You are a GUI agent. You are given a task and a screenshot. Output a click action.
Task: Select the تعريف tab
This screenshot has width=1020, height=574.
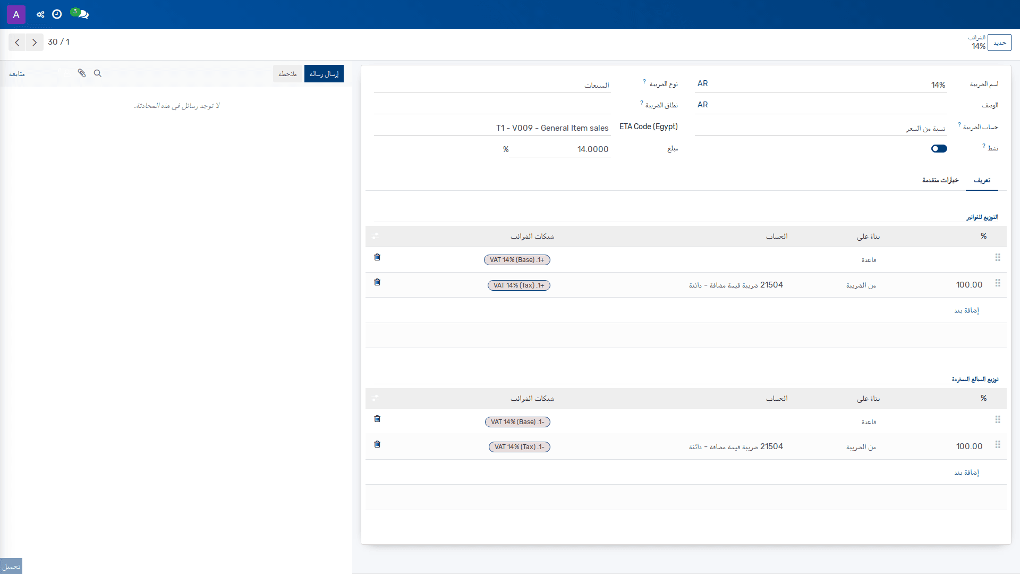(982, 180)
